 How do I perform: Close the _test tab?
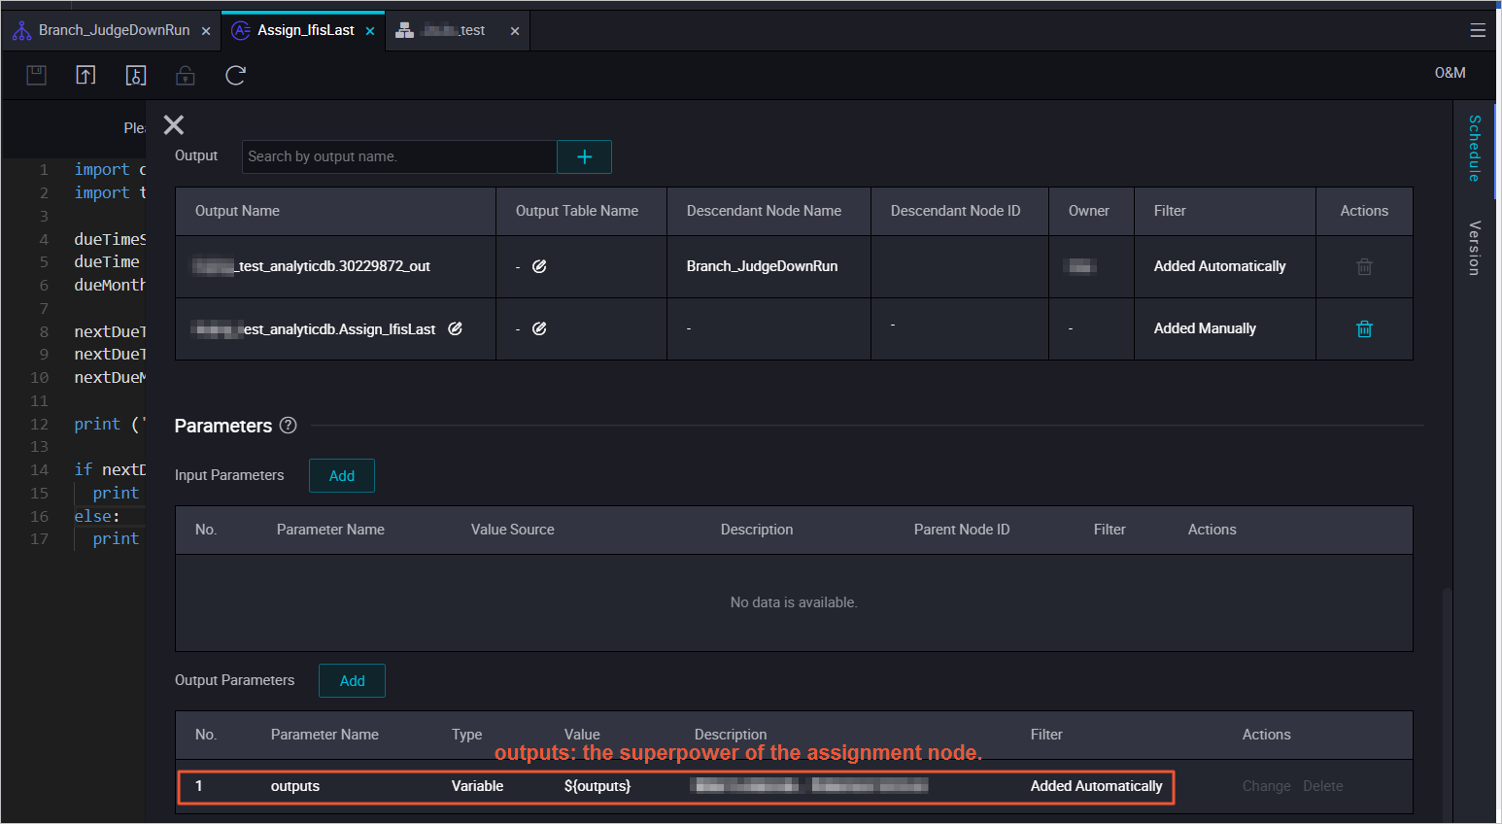point(515,31)
